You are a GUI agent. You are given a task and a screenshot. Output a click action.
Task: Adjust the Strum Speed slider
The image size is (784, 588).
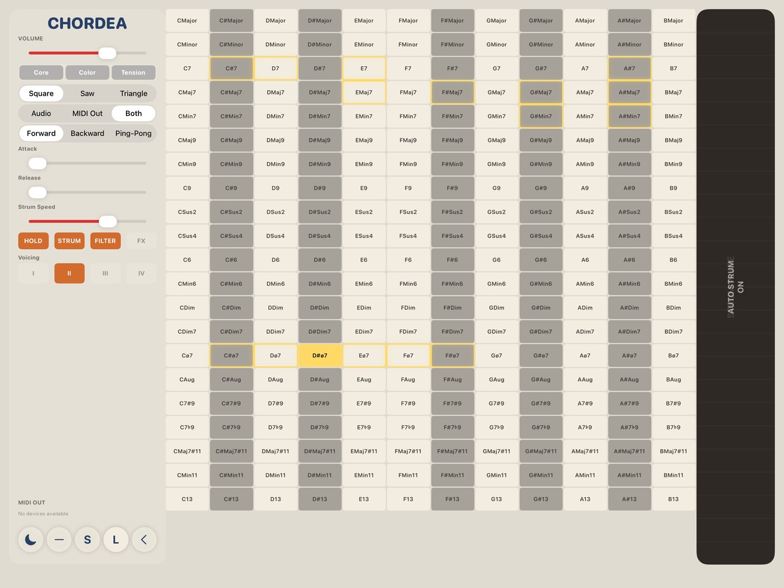coord(87,222)
